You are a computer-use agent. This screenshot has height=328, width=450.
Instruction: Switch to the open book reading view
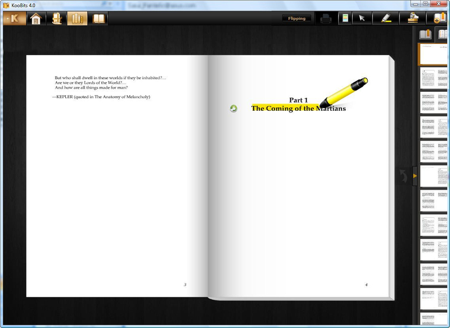click(x=98, y=19)
